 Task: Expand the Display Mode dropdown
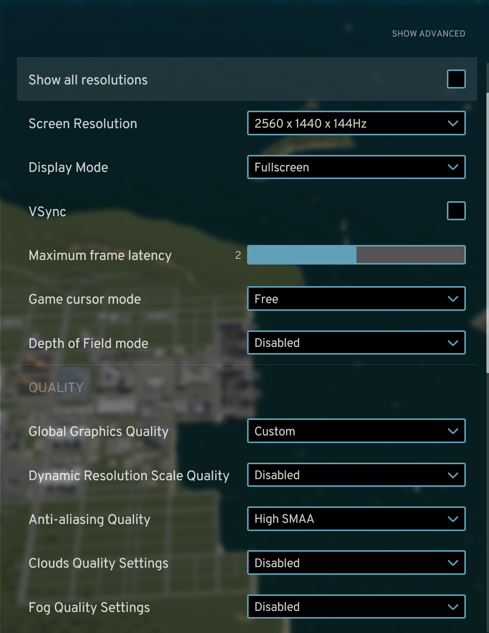(356, 167)
